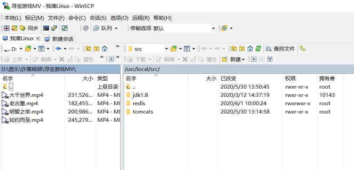Close the 我滴Linux session tab

click(x=38, y=38)
